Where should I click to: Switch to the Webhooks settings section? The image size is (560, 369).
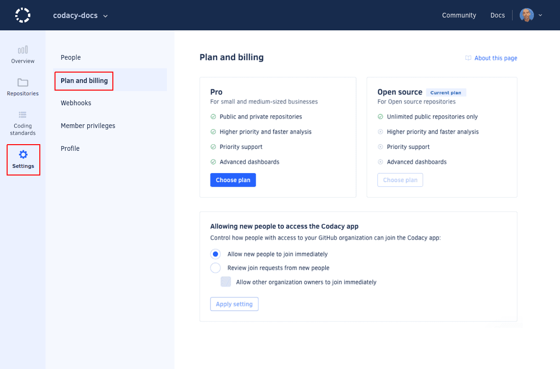(76, 103)
